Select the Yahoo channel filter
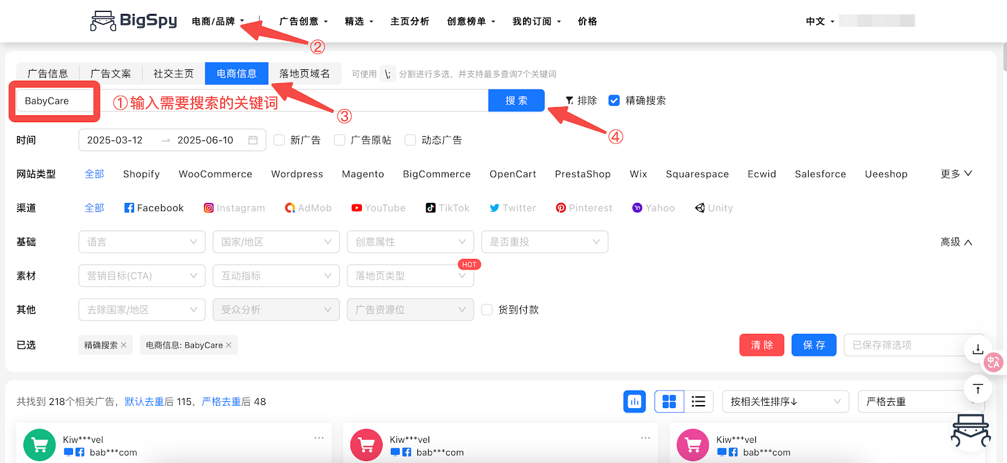1007x463 pixels. [653, 208]
